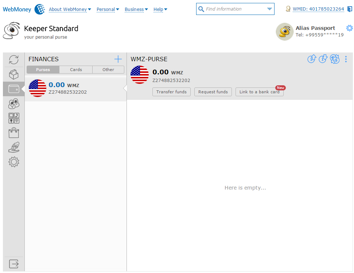The width and height of the screenshot is (354, 273).
Task: Click the WMZ-PURSE heading
Action: [x=149, y=59]
